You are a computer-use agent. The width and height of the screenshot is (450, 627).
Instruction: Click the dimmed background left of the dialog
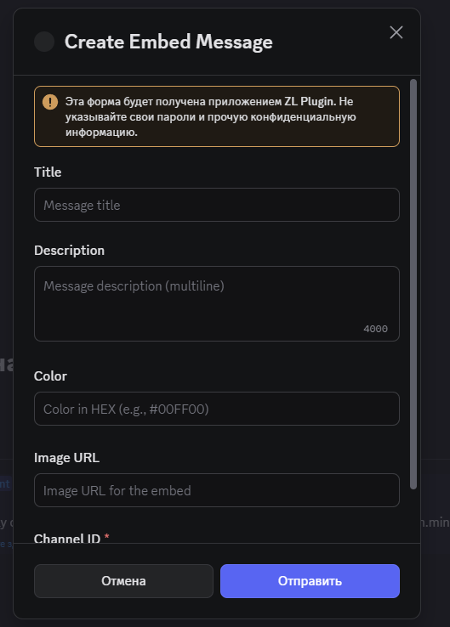(6, 280)
